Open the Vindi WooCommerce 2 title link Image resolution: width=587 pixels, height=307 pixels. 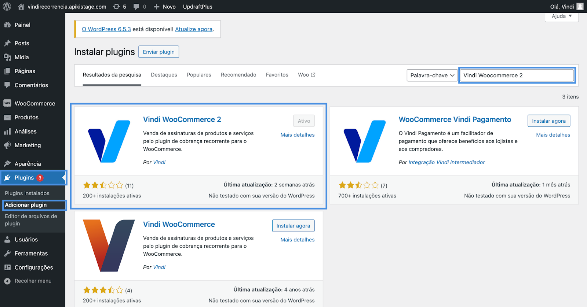point(182,119)
